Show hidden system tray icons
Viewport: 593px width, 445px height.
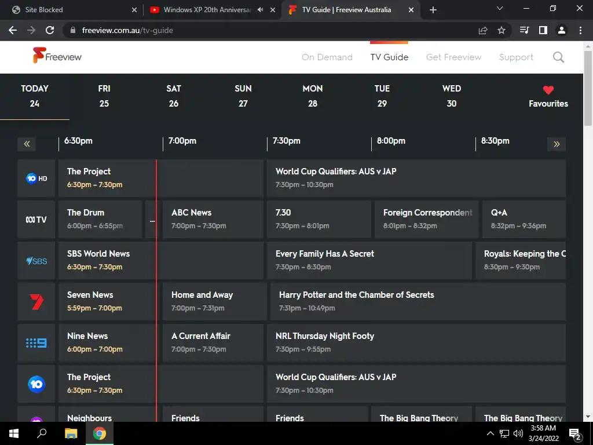point(490,433)
